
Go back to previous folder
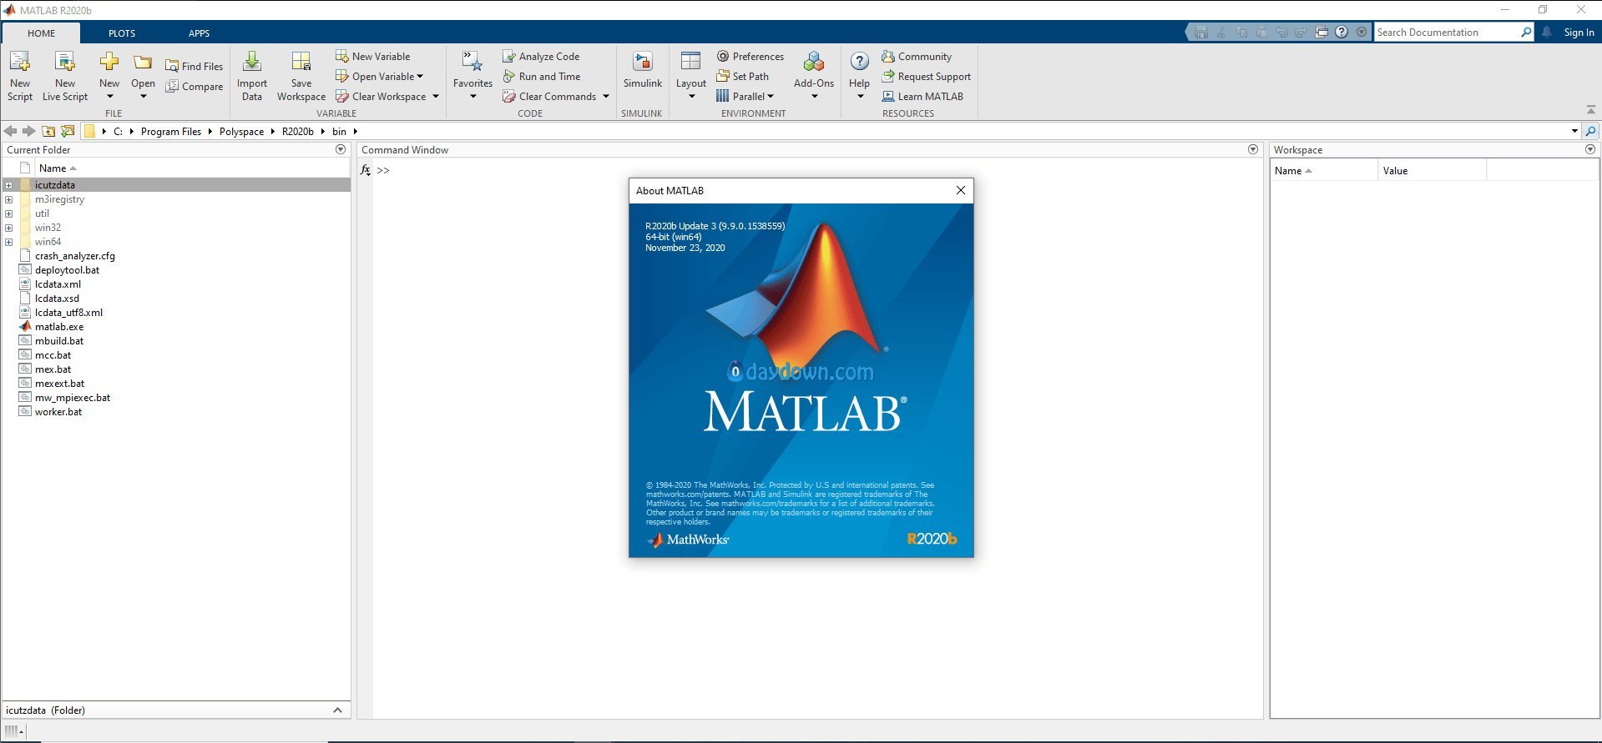click(x=11, y=131)
